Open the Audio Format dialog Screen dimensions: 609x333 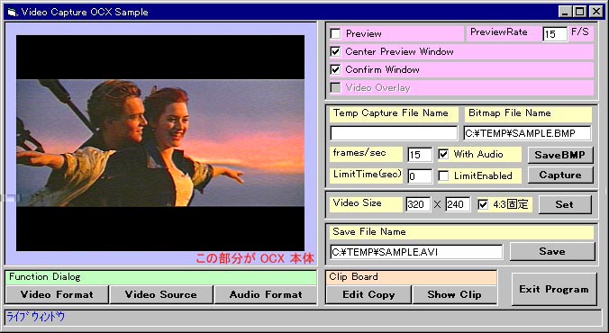(x=266, y=294)
